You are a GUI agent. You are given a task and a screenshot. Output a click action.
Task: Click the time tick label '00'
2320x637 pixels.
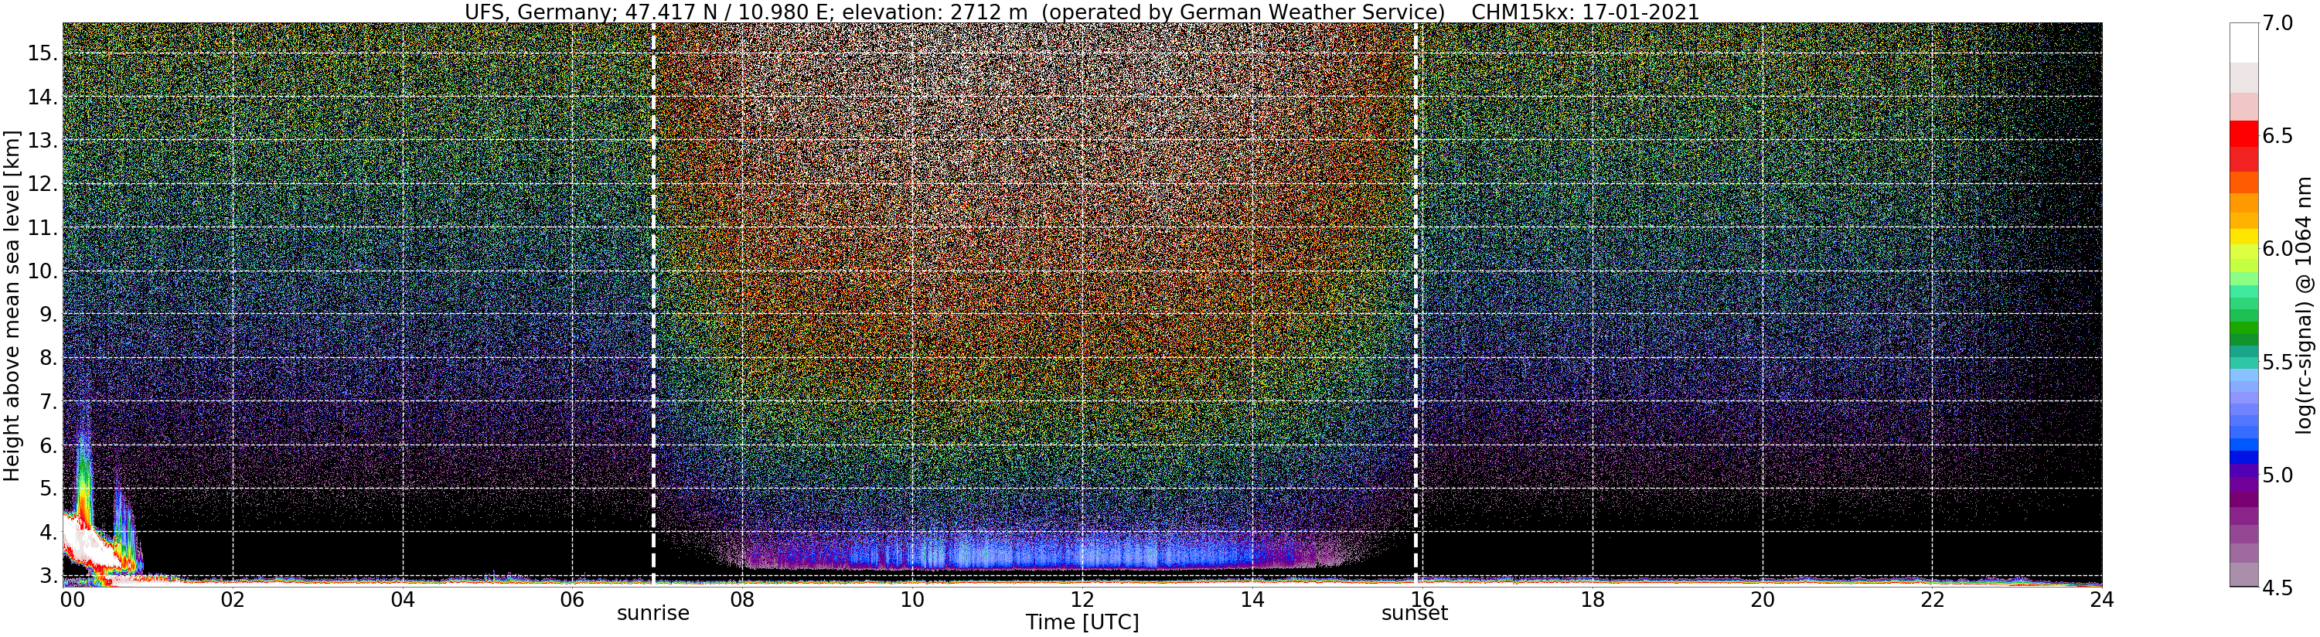tap(73, 599)
